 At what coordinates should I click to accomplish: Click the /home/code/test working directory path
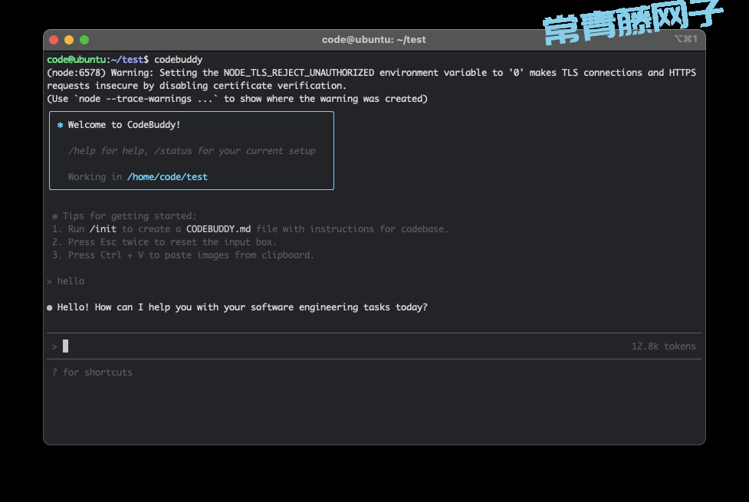(167, 177)
